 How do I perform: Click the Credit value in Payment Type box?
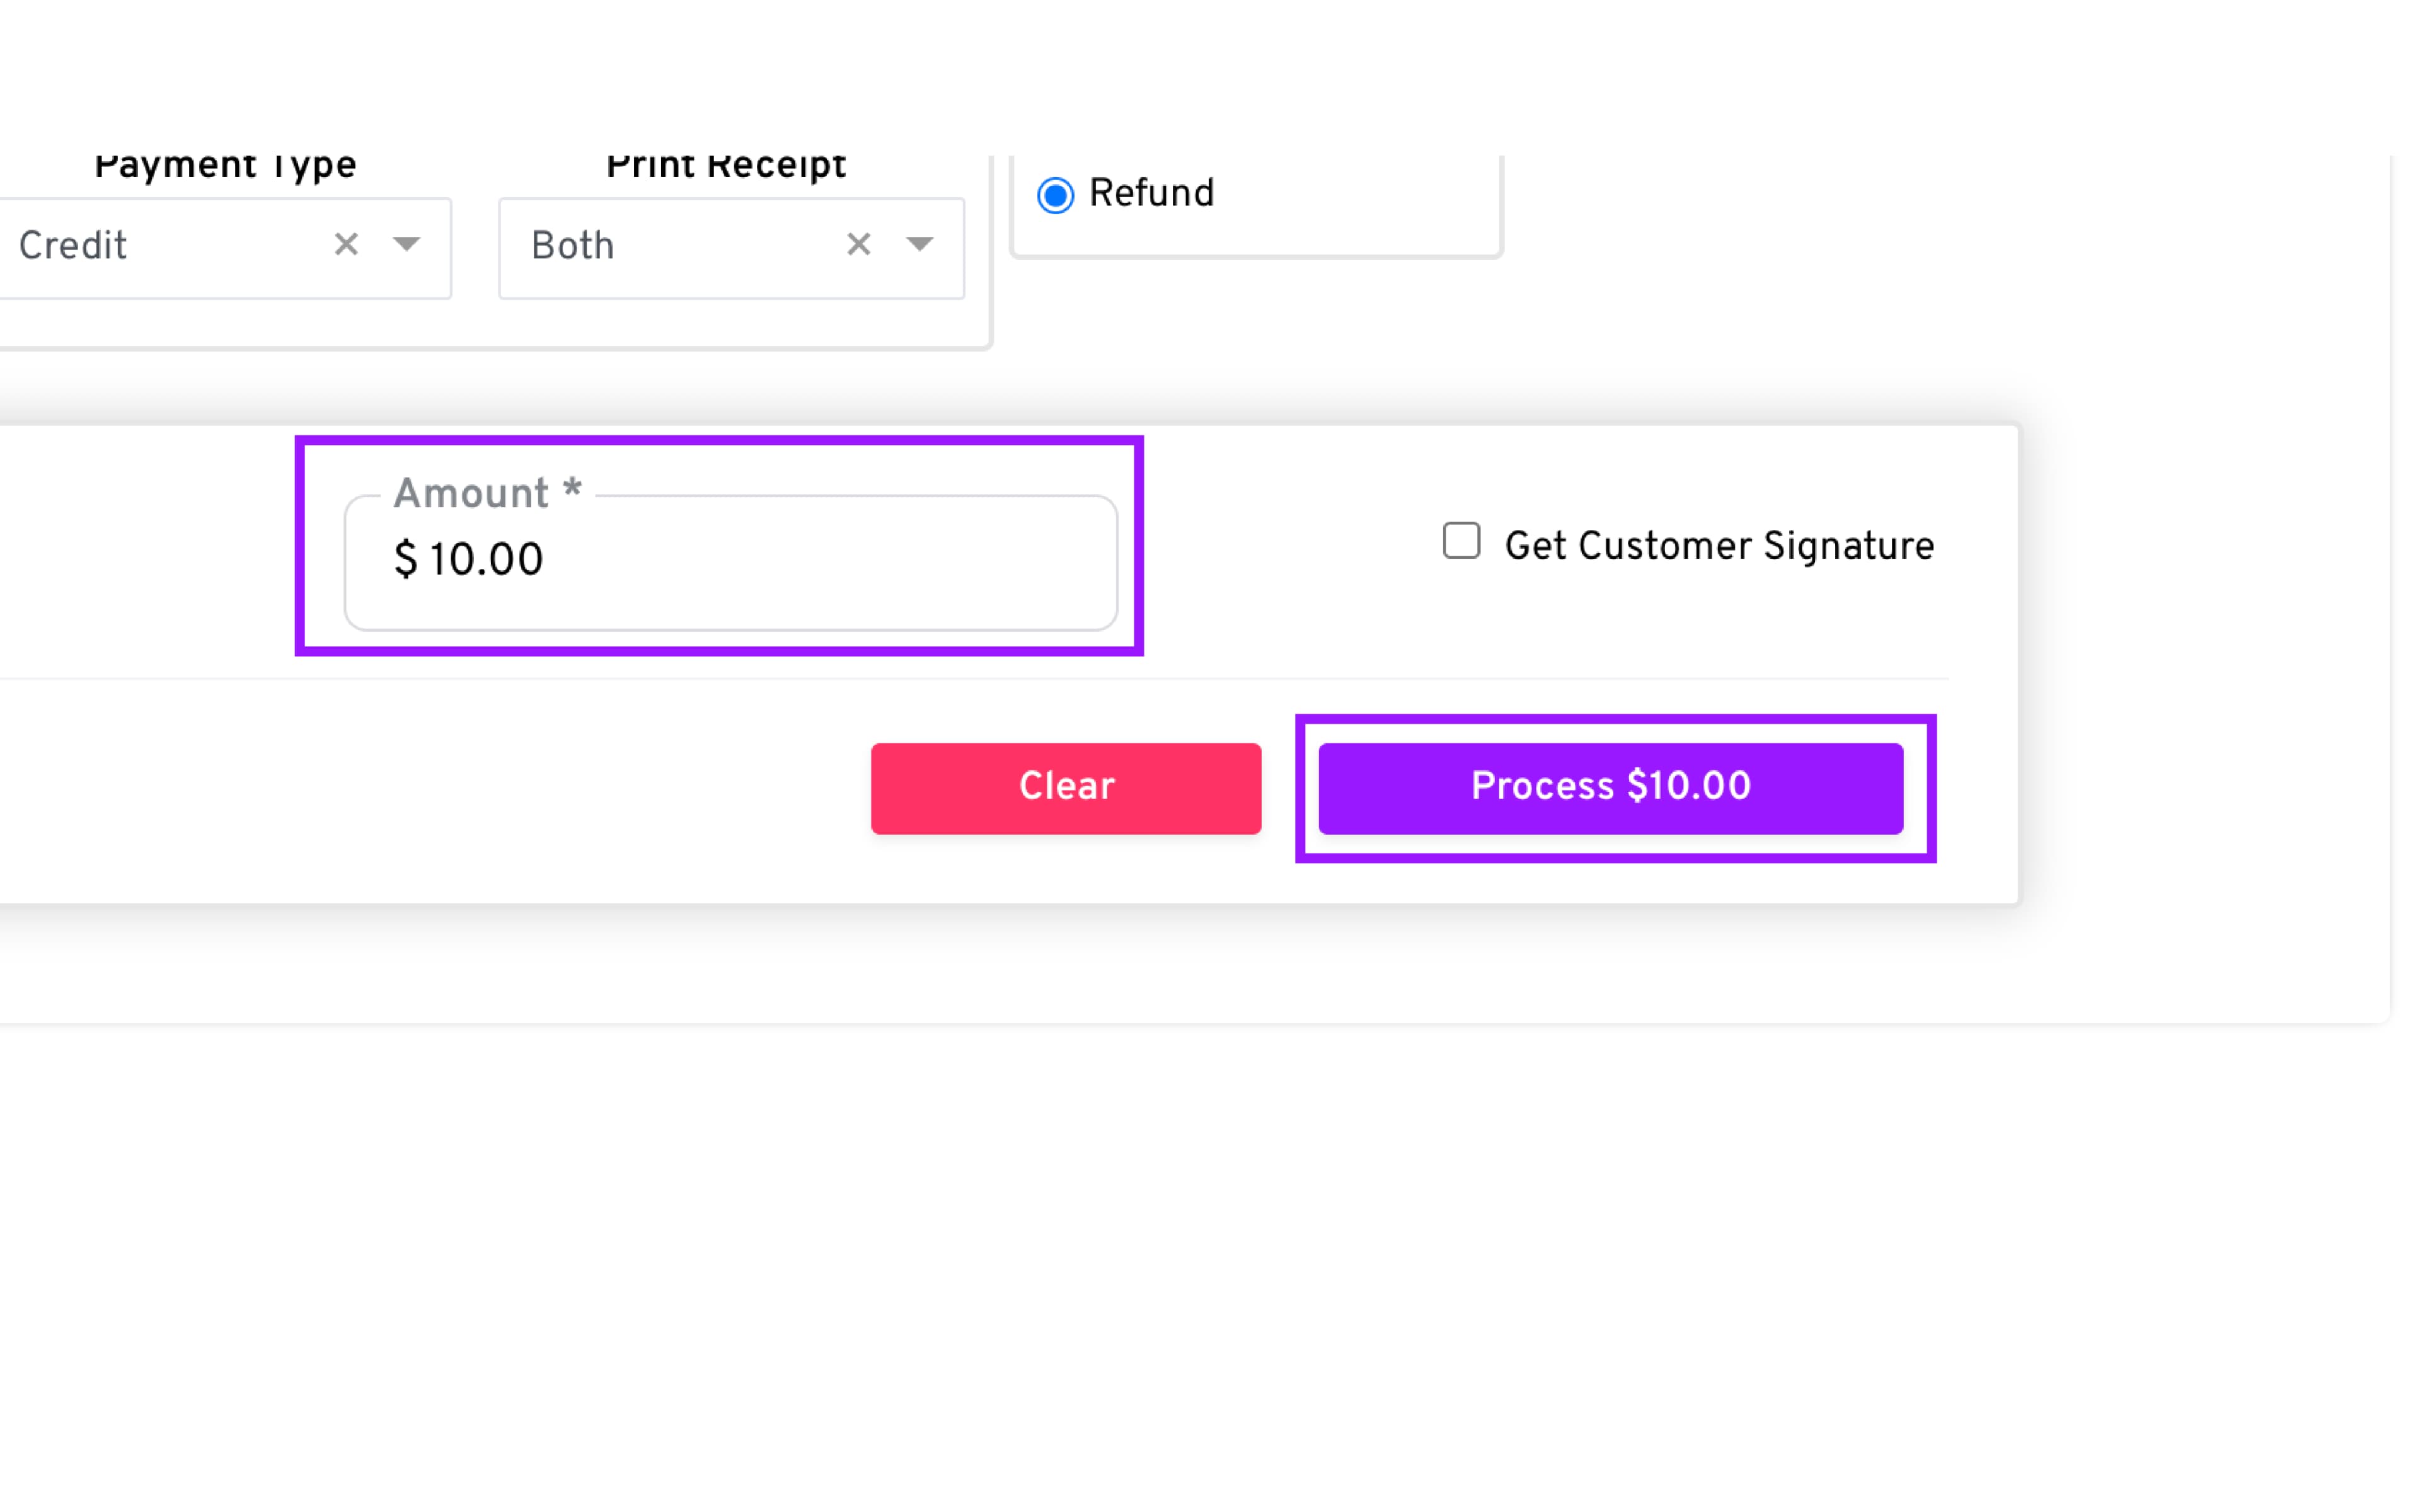click(73, 246)
